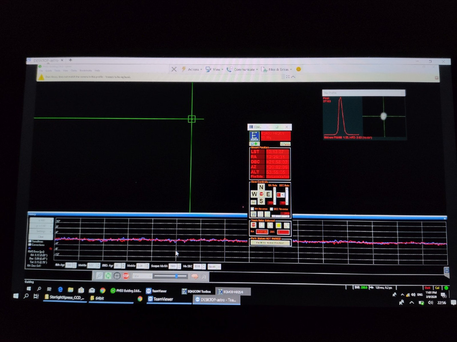457x342 pixels.
Task: Click the EQMOD DEC track rate field
Action: point(283,232)
